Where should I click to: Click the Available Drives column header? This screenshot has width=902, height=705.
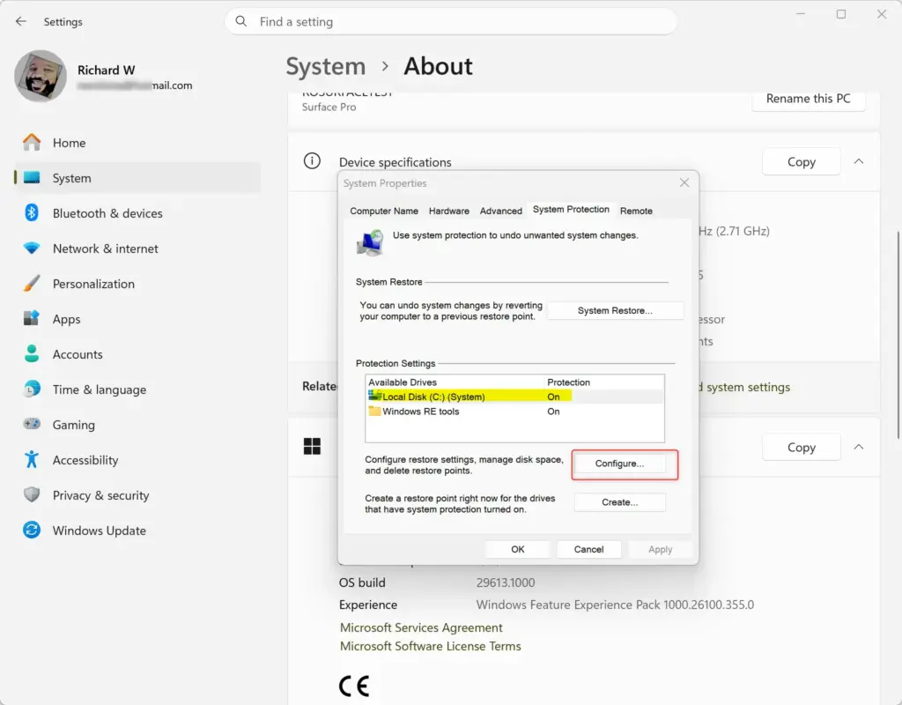click(455, 382)
